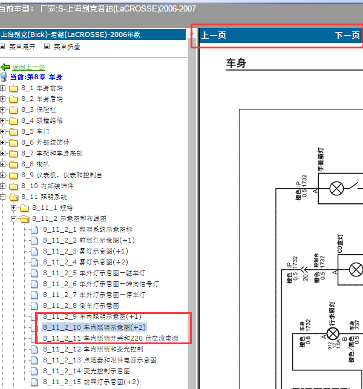Collapse the 8_11 照明系统 folder
The height and width of the screenshot is (389, 363).
(x=2, y=197)
